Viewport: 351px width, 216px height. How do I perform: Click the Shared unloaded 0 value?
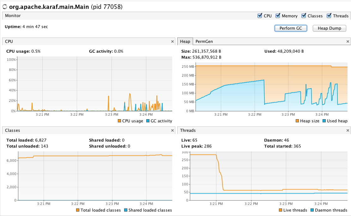pyautogui.click(x=129, y=146)
